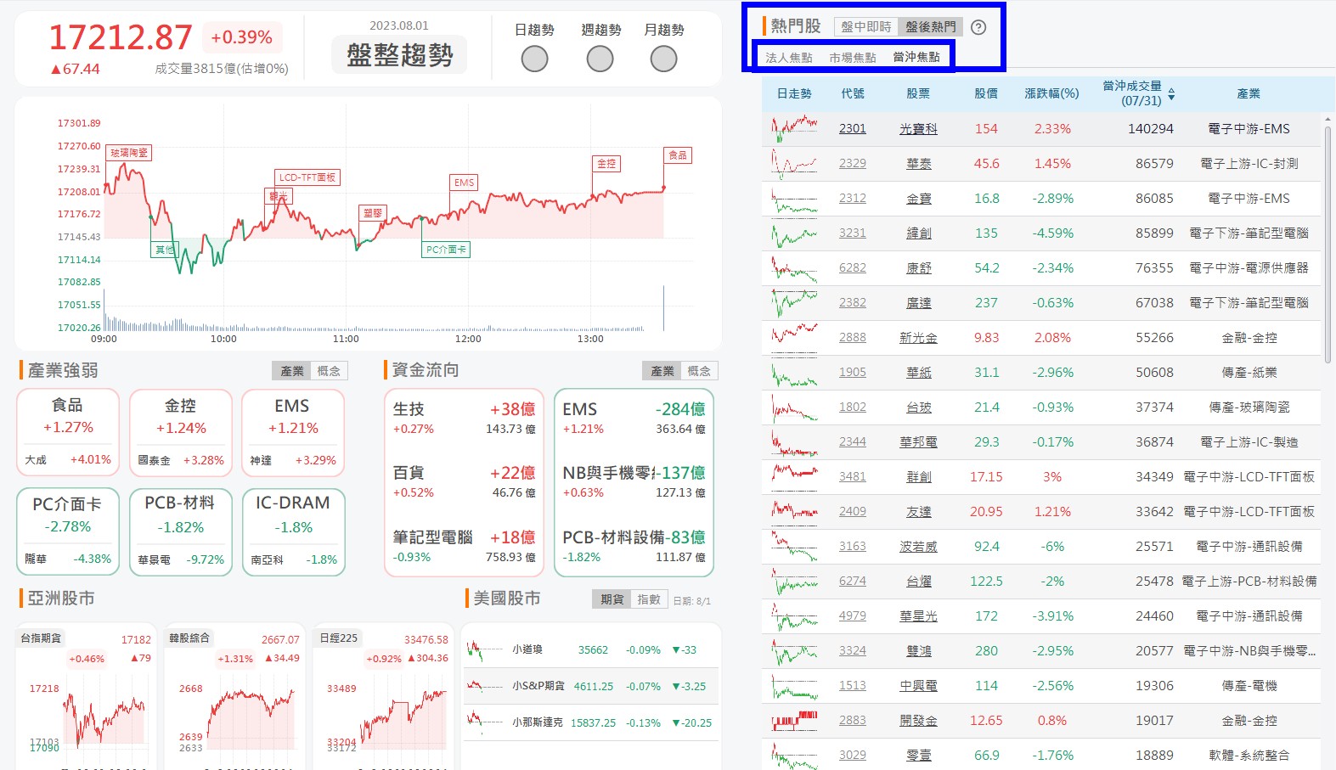Click the 股價 column header
1336x770 pixels.
(986, 93)
